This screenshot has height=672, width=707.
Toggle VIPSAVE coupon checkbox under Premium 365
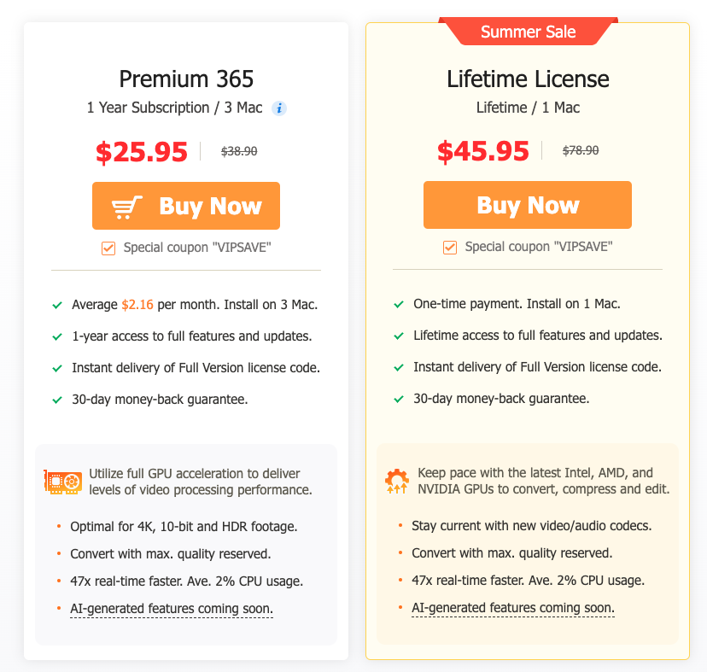(x=108, y=248)
